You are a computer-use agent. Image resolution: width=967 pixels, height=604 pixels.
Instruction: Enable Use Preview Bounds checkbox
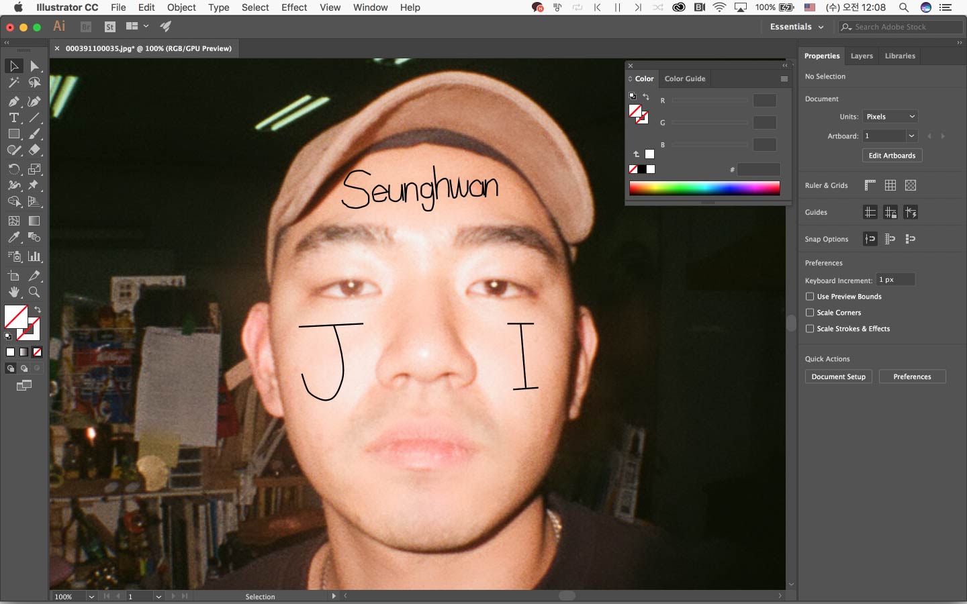810,296
